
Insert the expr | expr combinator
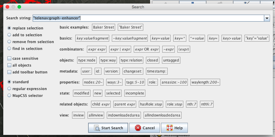click(120, 49)
